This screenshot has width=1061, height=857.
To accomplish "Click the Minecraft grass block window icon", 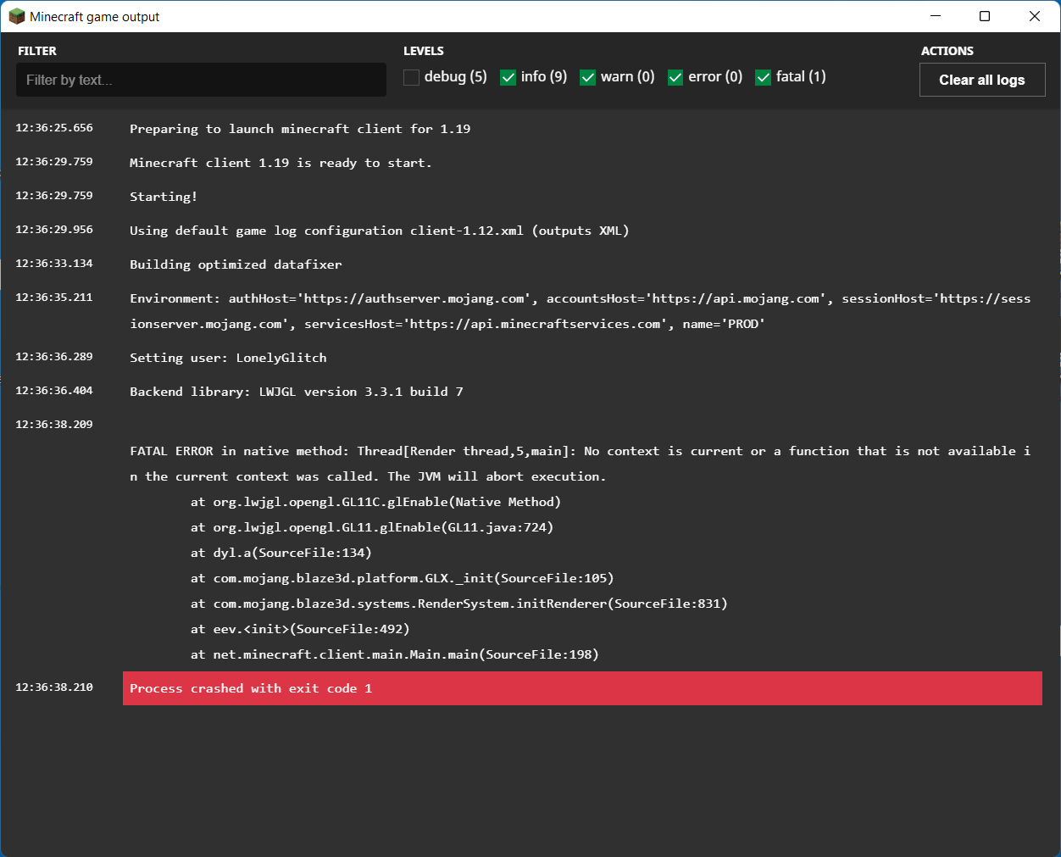I will (17, 16).
